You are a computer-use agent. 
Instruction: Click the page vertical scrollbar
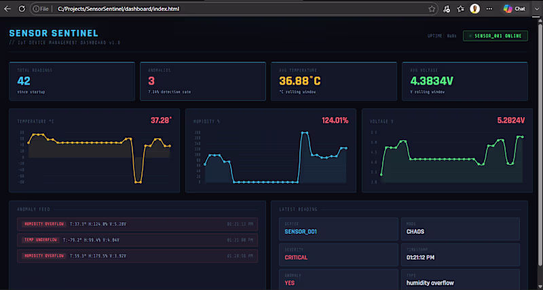(540, 145)
